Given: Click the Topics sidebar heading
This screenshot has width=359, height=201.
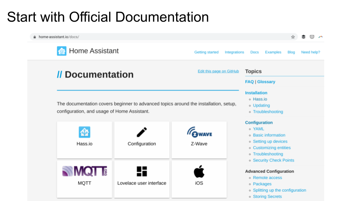Looking at the screenshot, I should click(253, 71).
